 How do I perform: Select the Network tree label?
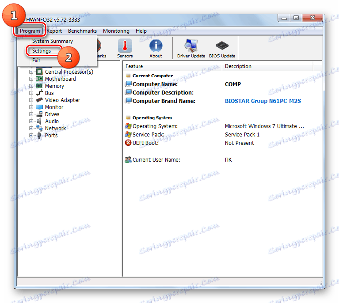[x=55, y=129]
